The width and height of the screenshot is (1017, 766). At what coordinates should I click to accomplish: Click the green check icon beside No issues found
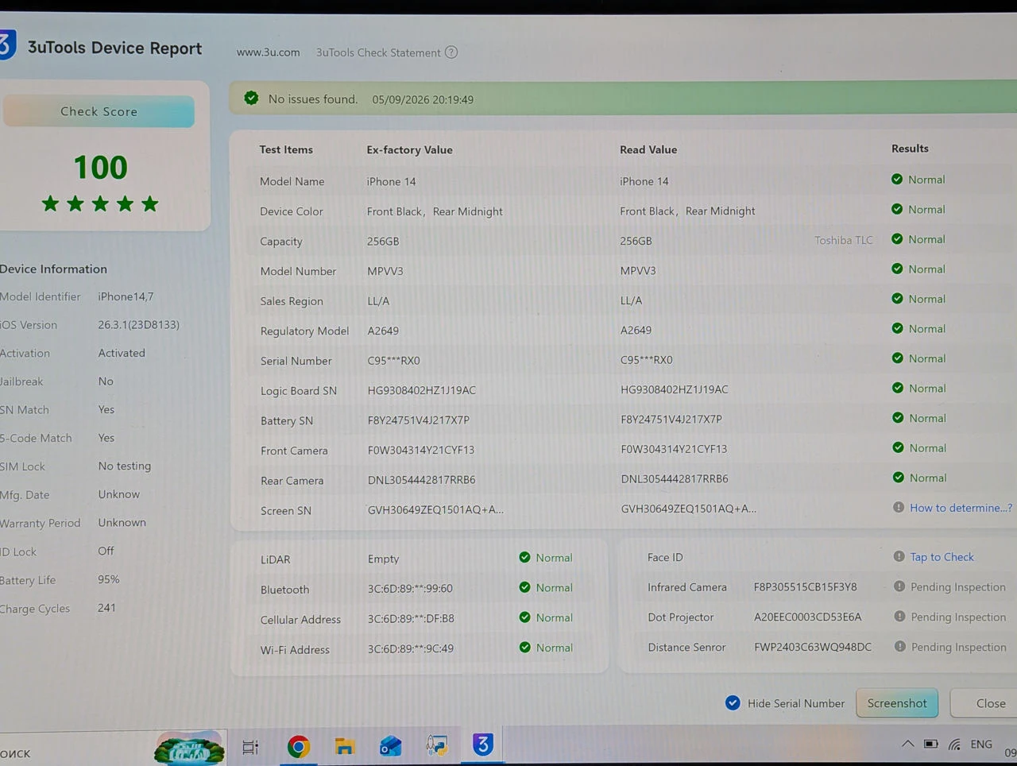251,99
